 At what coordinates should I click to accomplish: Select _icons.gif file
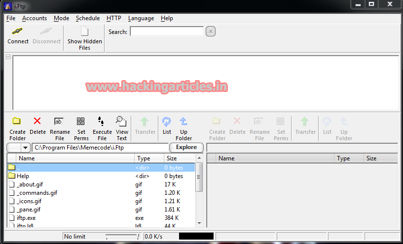coord(101,201)
